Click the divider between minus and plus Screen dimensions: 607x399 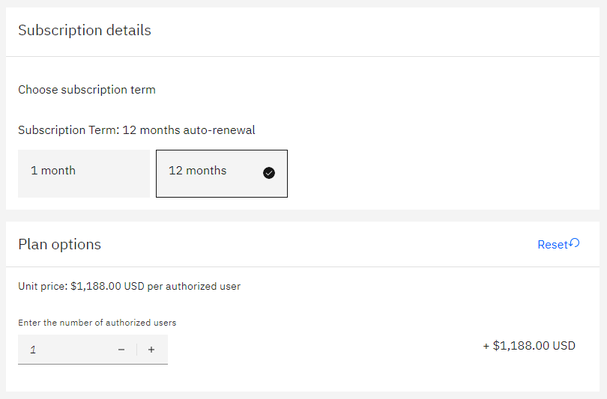(136, 350)
